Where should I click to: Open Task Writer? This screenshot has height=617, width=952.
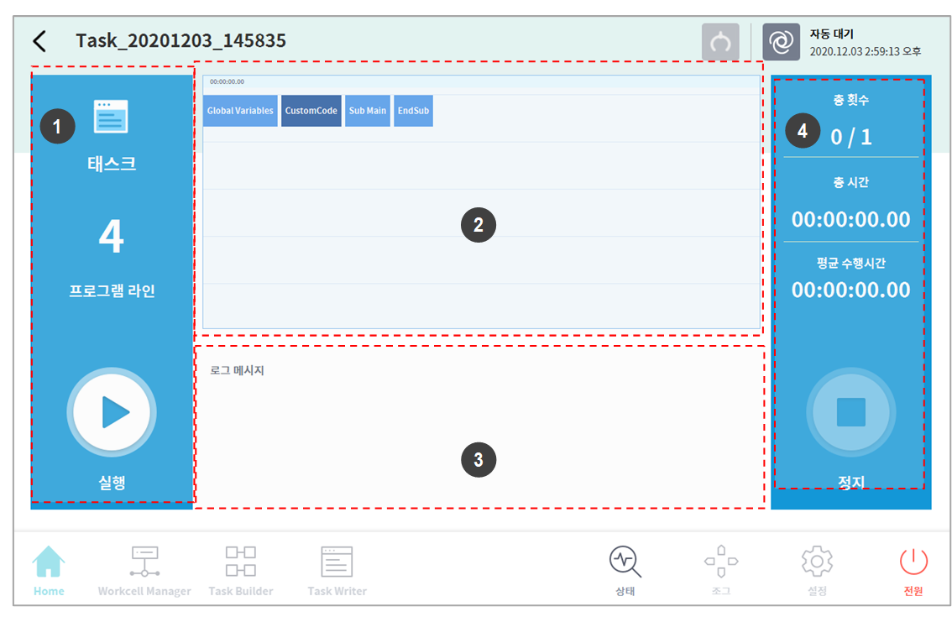point(337,570)
